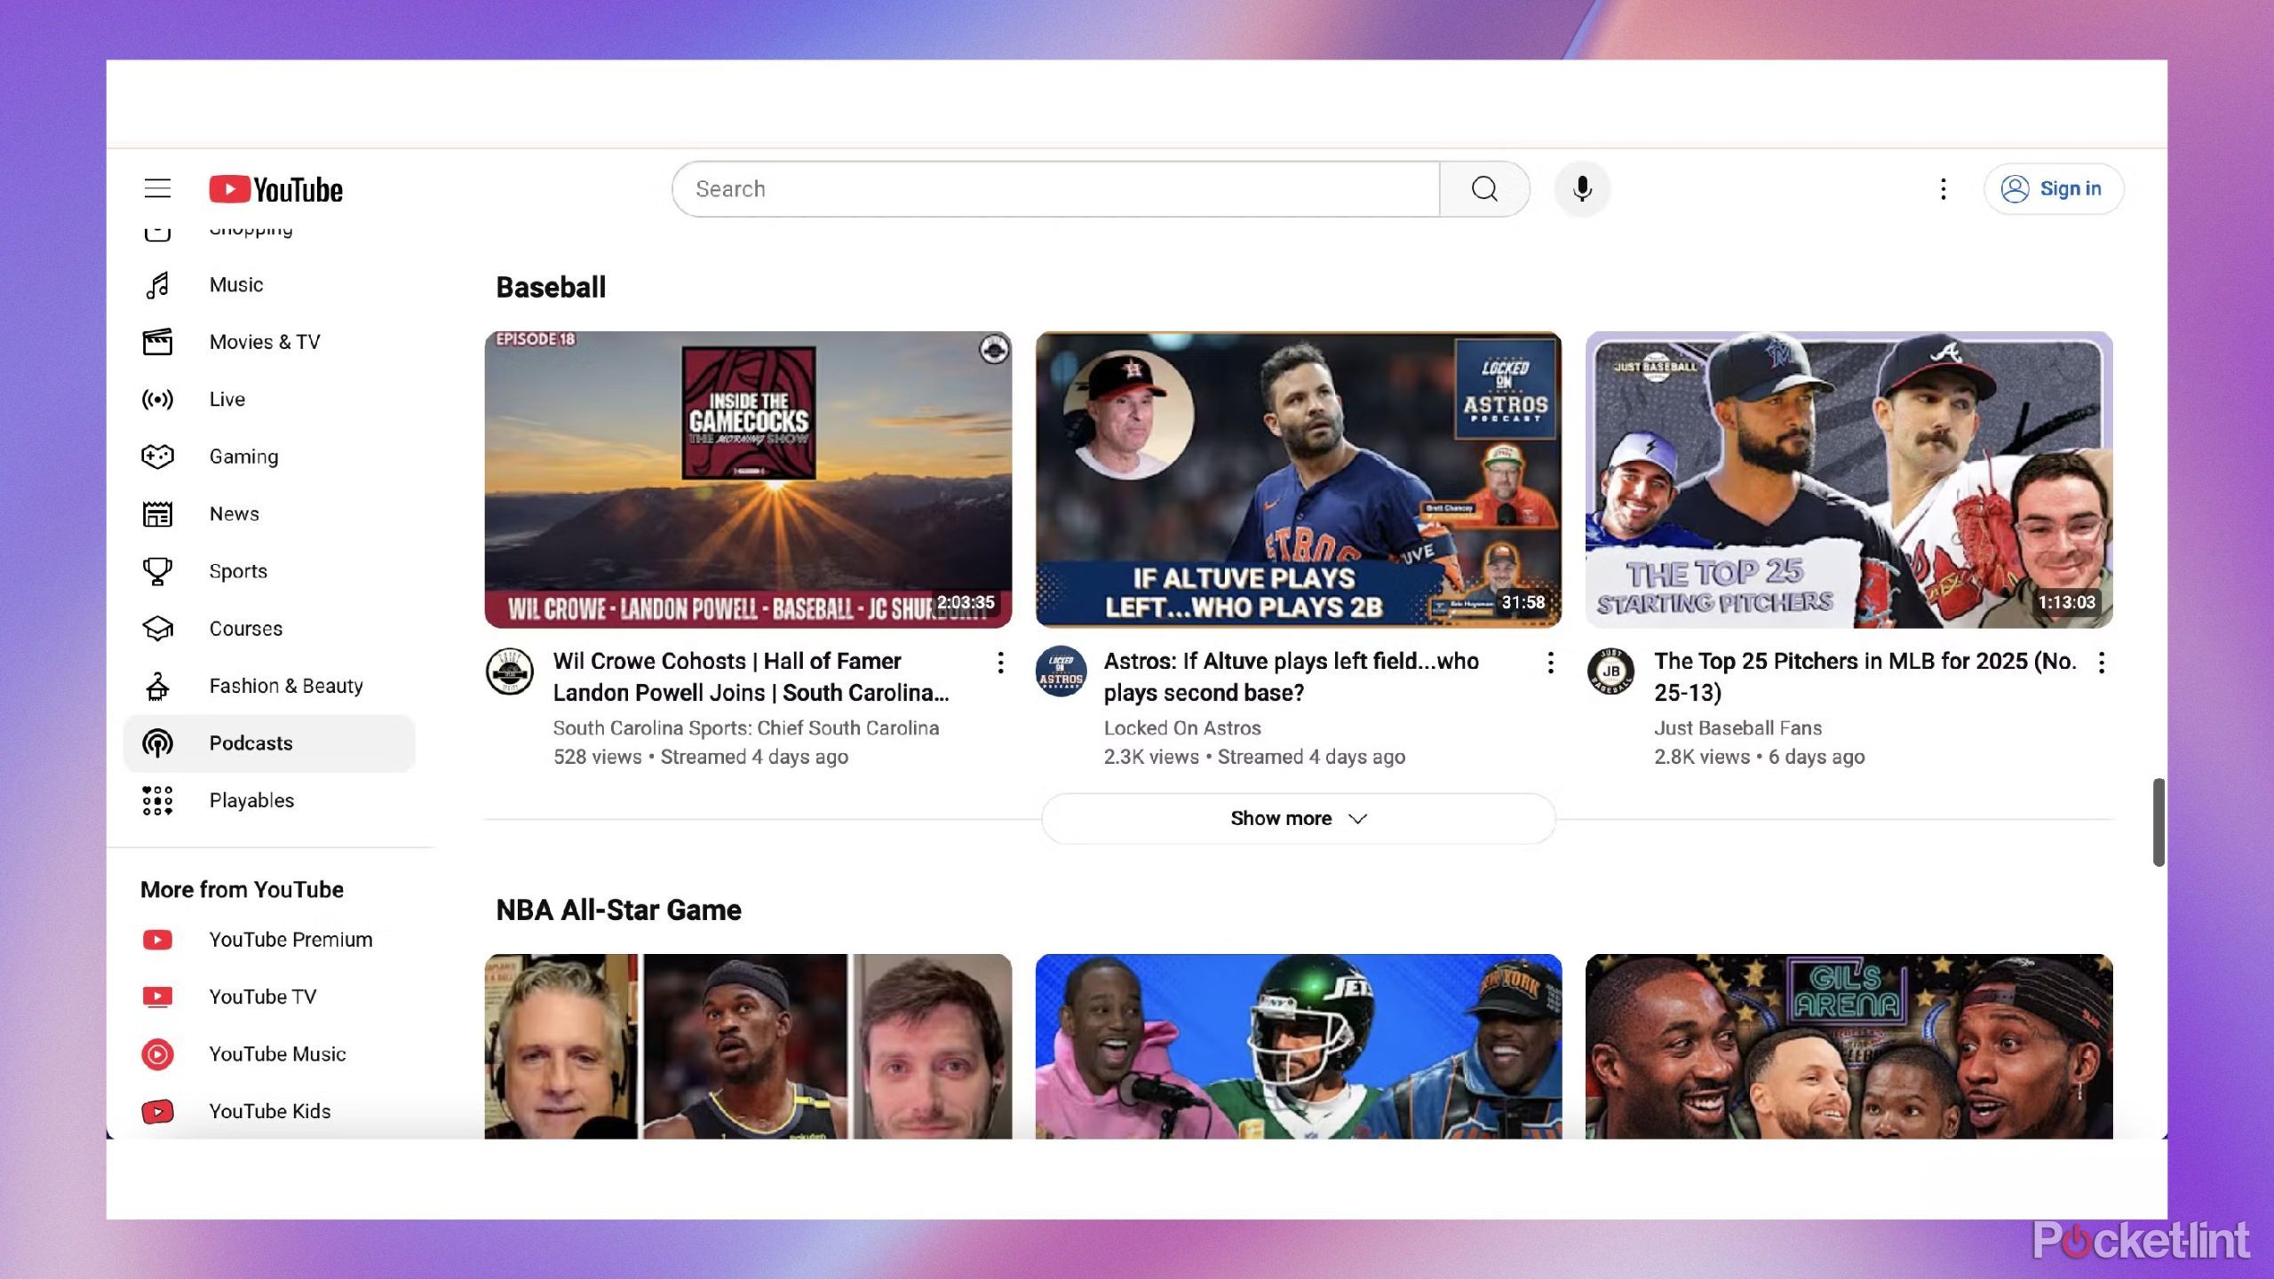Viewport: 2274px width, 1279px height.
Task: Click the Playables dots icon
Action: [x=157, y=800]
